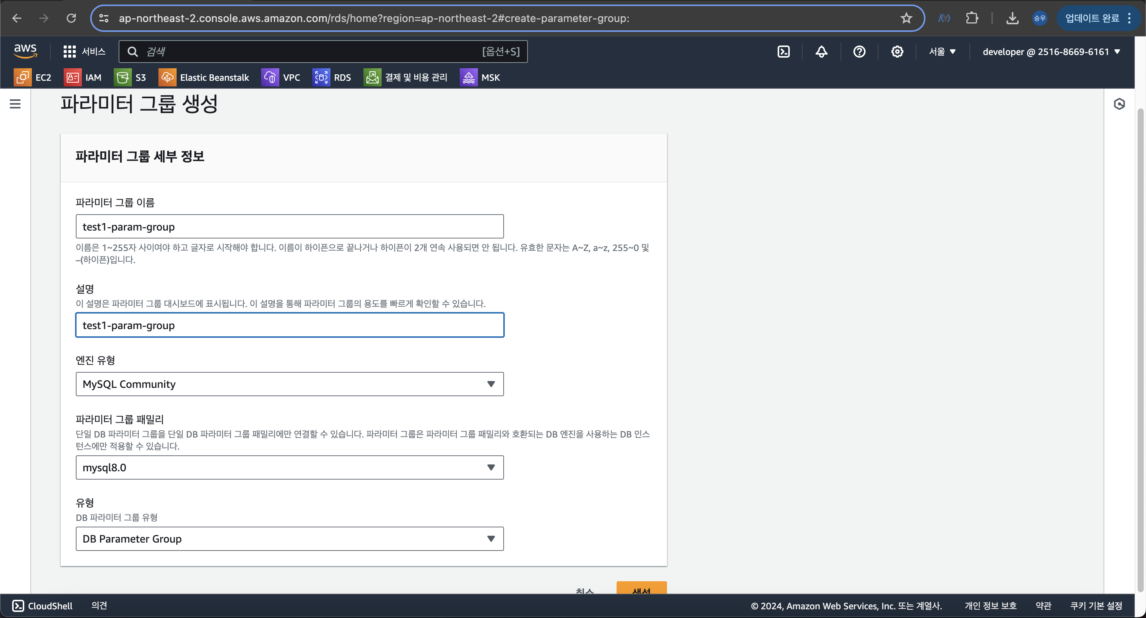Open S3 service shortcut
The width and height of the screenshot is (1146, 618).
(130, 77)
